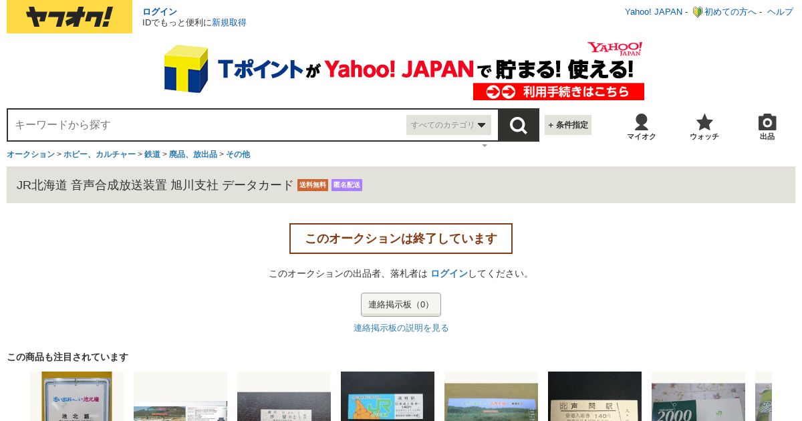The image size is (802, 421).
Task: Open the green landscape card thumbnail
Action: (491, 396)
